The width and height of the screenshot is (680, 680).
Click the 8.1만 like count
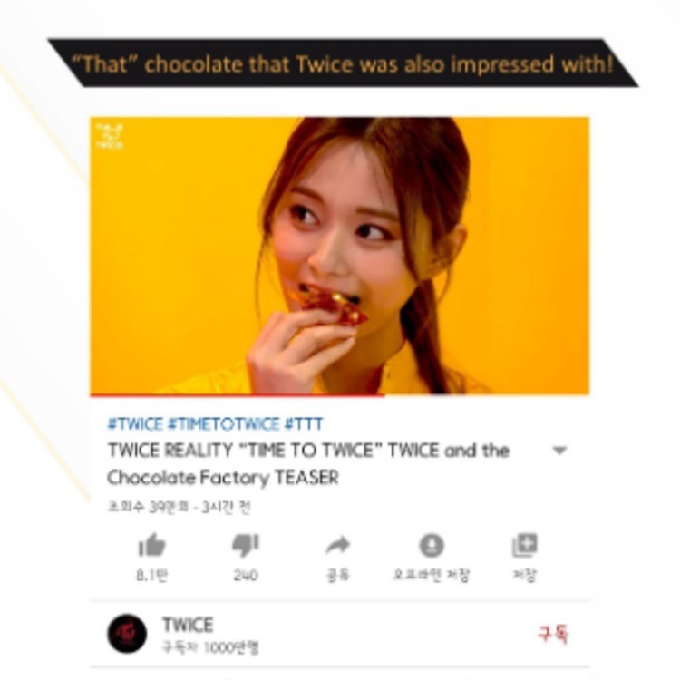coord(151,576)
